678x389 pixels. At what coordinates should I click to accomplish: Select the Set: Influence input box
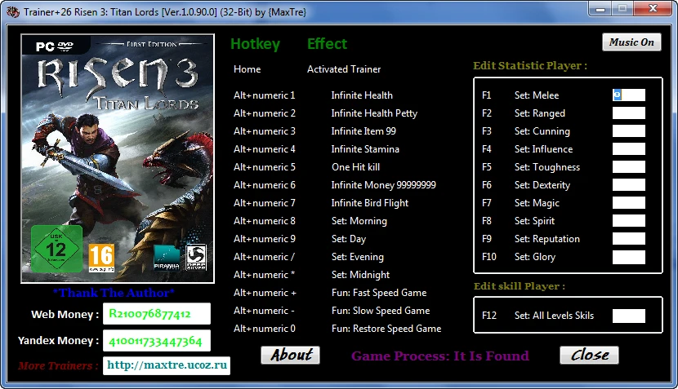[x=629, y=149]
